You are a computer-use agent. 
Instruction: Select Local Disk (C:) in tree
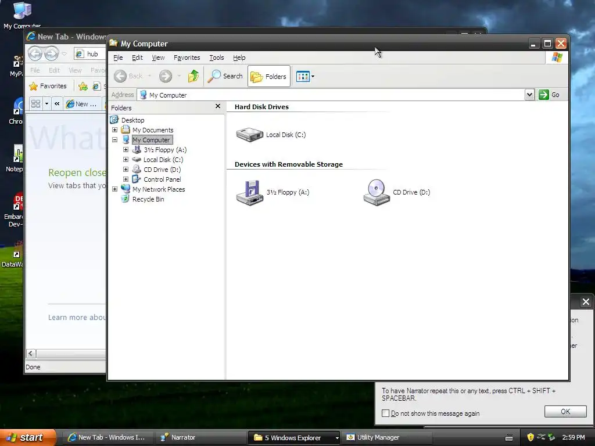tap(163, 160)
